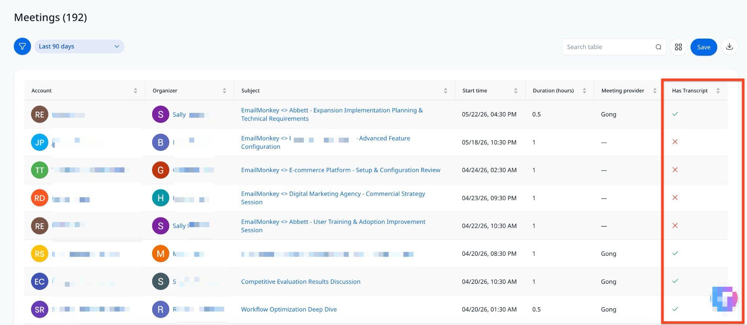Open the column grid layout button
The width and height of the screenshot is (747, 325).
click(678, 47)
